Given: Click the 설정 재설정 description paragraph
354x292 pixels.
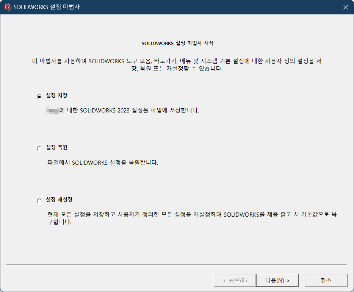Looking at the screenshot, I should [192, 218].
